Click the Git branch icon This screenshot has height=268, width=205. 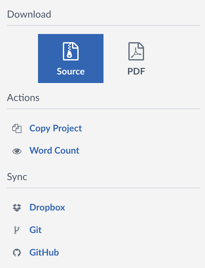click(x=17, y=230)
